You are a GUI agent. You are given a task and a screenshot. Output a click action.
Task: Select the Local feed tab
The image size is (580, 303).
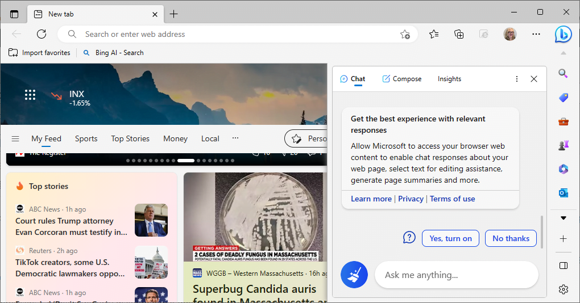pyautogui.click(x=210, y=139)
